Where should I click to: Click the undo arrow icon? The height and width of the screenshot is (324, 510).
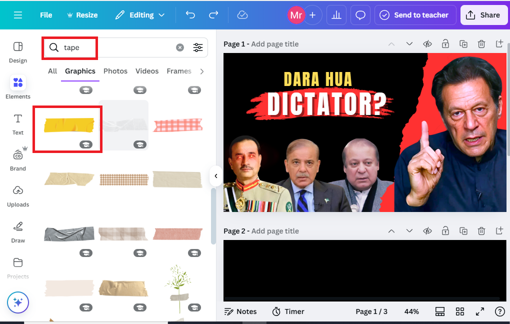(x=190, y=15)
